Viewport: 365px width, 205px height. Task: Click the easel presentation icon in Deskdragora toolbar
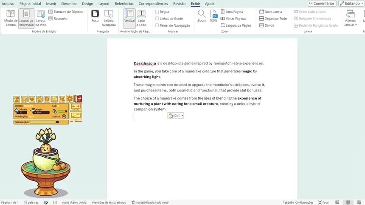click(47, 99)
